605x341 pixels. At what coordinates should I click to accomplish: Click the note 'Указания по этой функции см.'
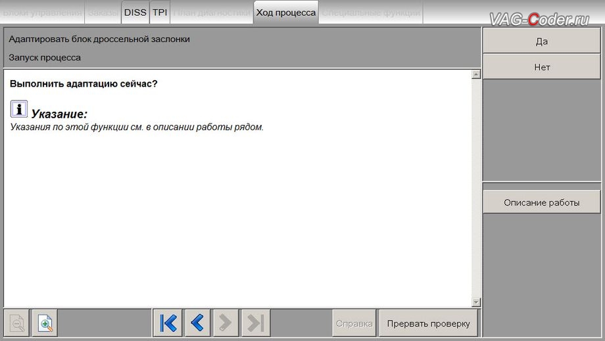coord(76,127)
